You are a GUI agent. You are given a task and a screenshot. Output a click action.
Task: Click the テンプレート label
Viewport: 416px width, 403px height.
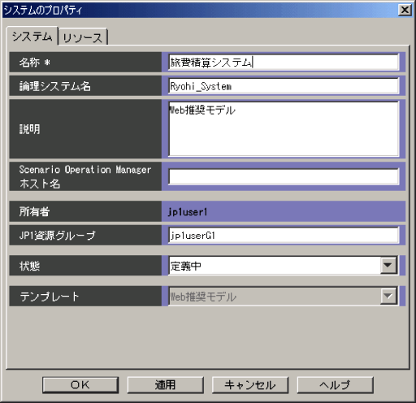tap(50, 297)
